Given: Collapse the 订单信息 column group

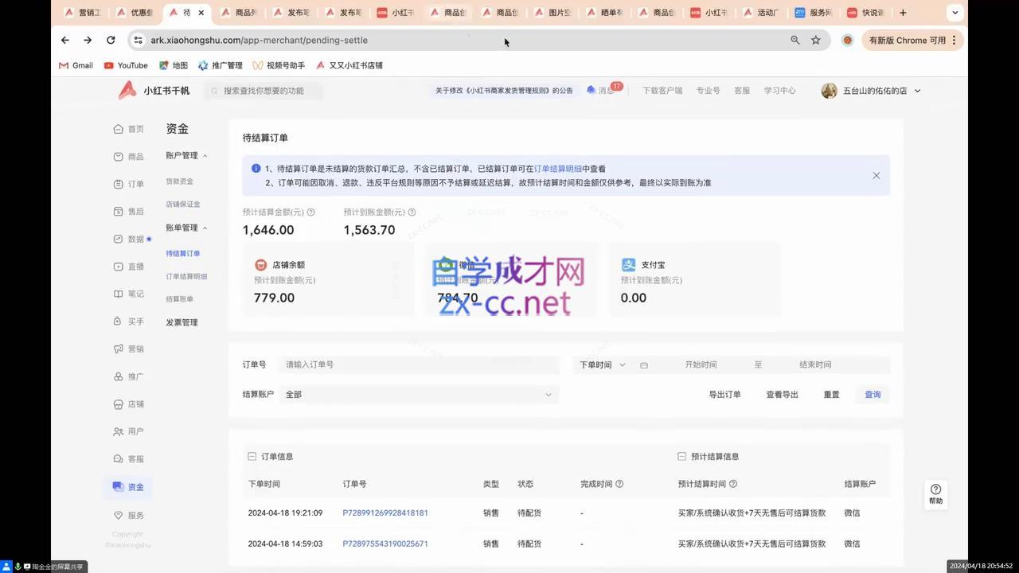Looking at the screenshot, I should click(252, 456).
